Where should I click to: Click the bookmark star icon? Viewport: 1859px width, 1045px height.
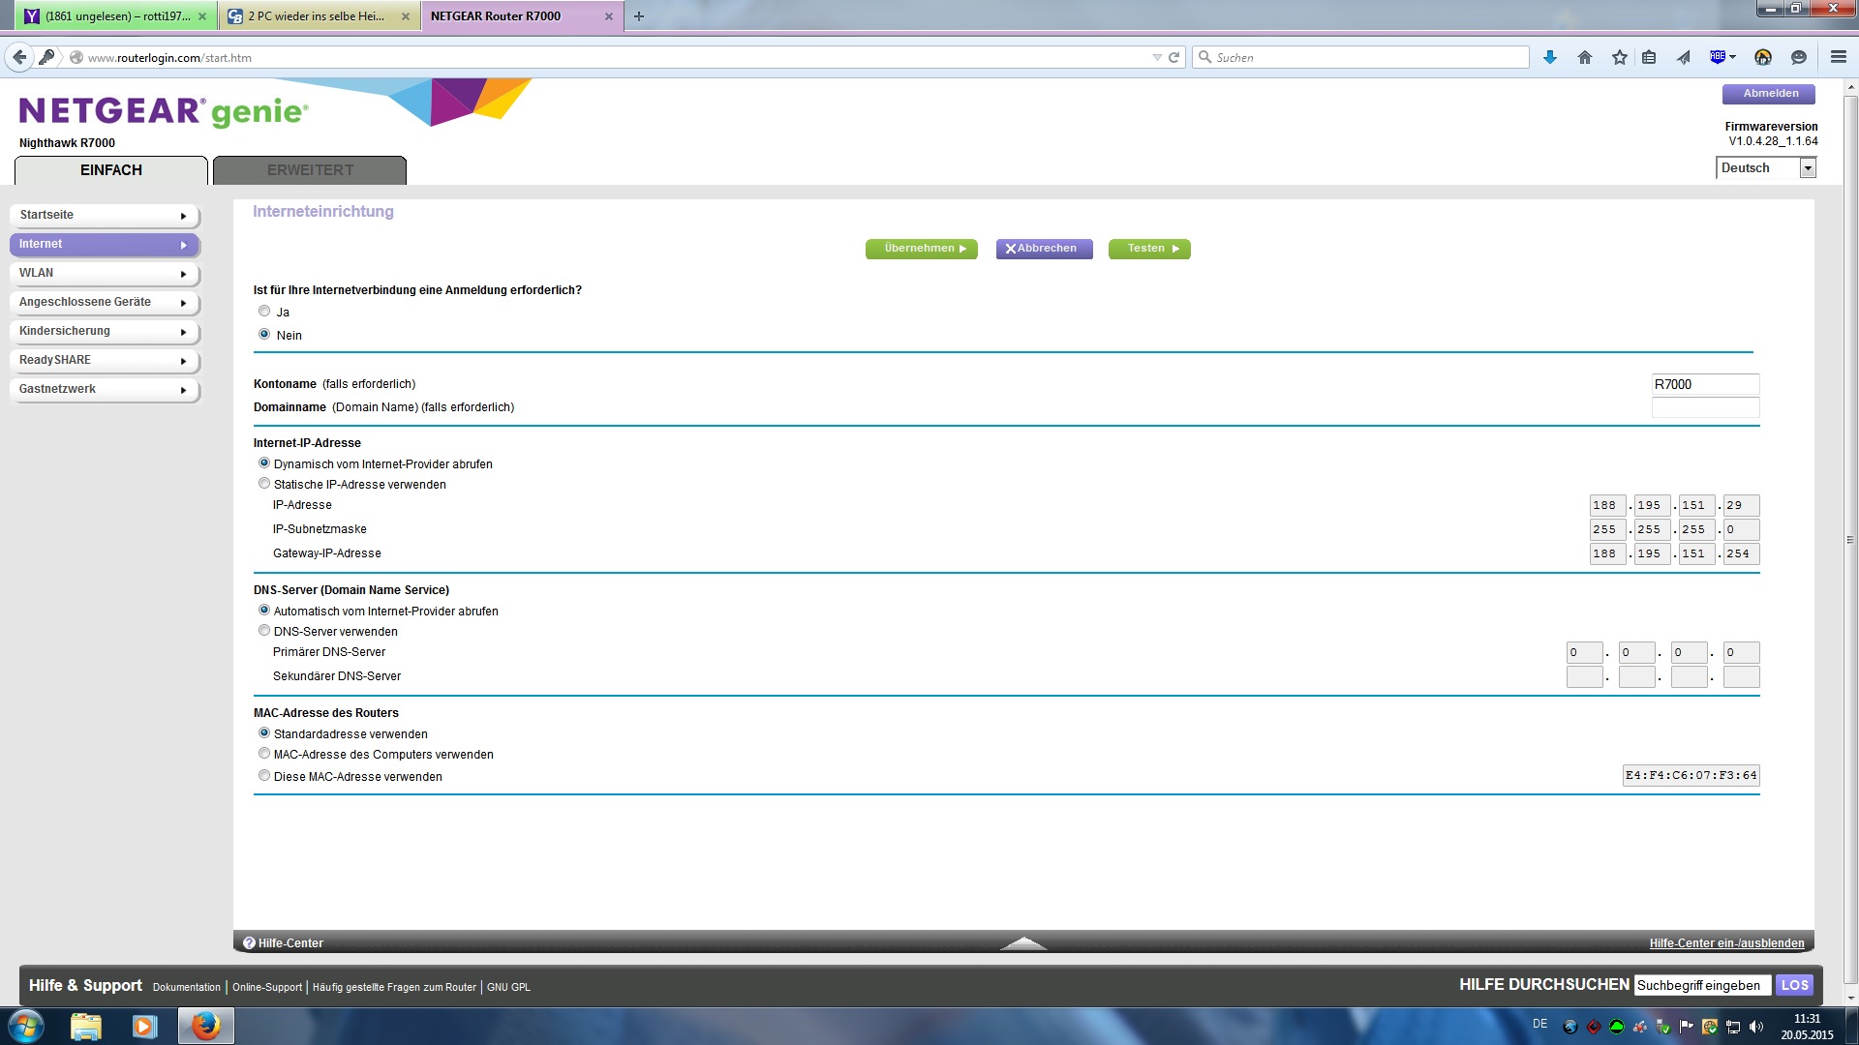[x=1619, y=57]
